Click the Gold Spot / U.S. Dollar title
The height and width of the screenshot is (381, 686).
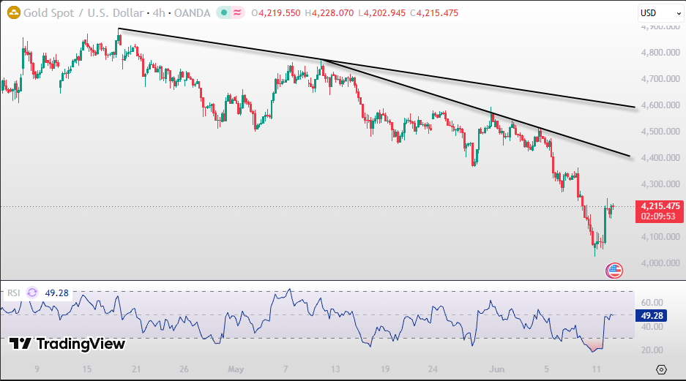point(83,13)
